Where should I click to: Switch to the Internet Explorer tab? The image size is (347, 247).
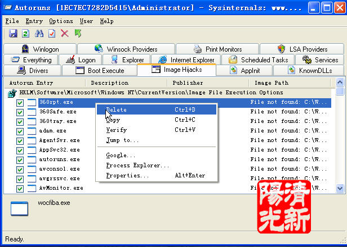point(186,60)
